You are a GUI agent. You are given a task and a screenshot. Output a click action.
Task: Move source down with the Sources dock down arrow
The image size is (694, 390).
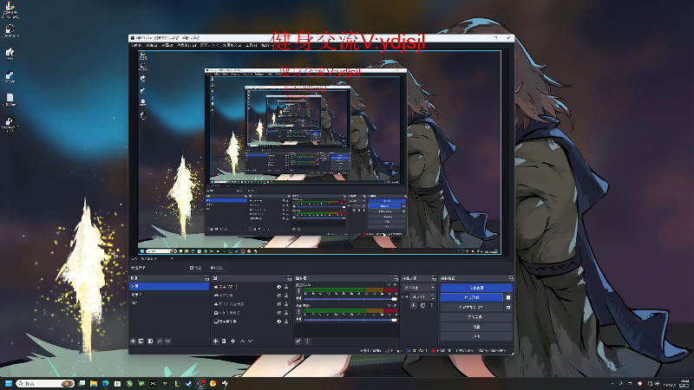[251, 341]
